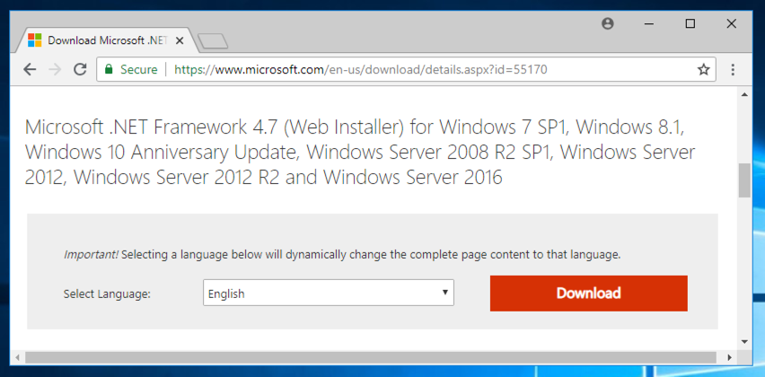The height and width of the screenshot is (377, 765).
Task: Open the Chrome user profile icon
Action: coord(608,24)
